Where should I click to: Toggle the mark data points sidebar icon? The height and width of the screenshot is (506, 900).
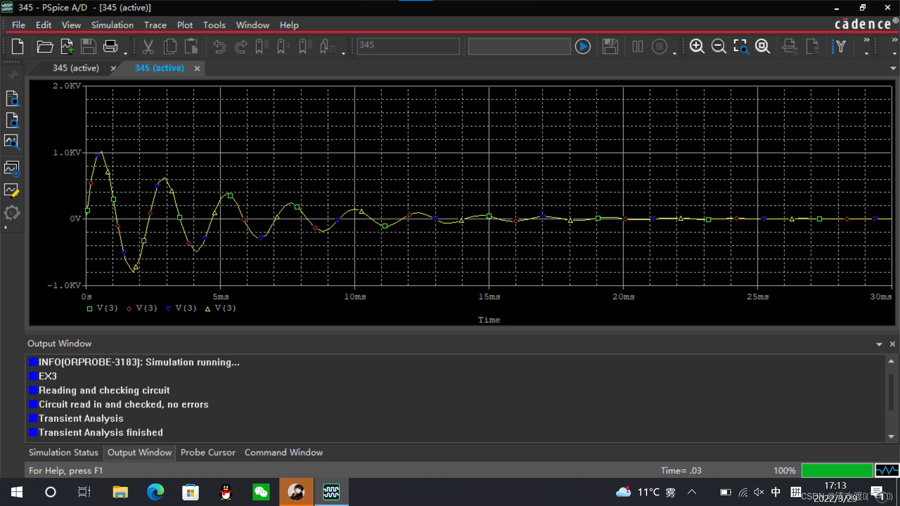[x=12, y=190]
